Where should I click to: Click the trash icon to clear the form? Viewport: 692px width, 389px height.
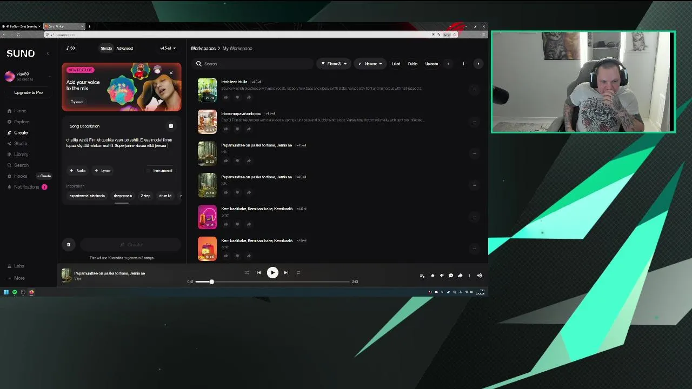tap(69, 245)
